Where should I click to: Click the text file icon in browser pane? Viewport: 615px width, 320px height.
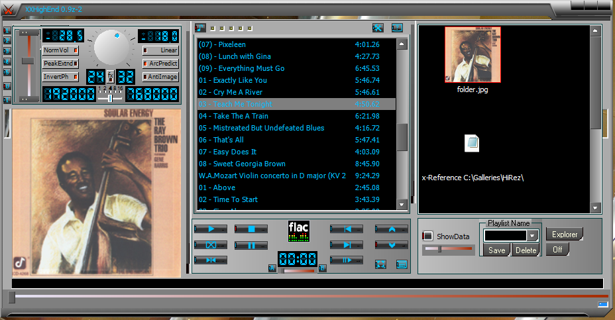coord(472,143)
